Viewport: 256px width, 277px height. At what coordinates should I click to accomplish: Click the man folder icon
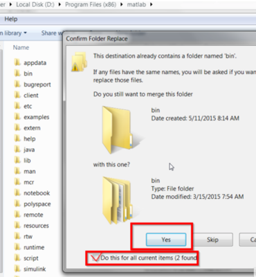(17, 171)
